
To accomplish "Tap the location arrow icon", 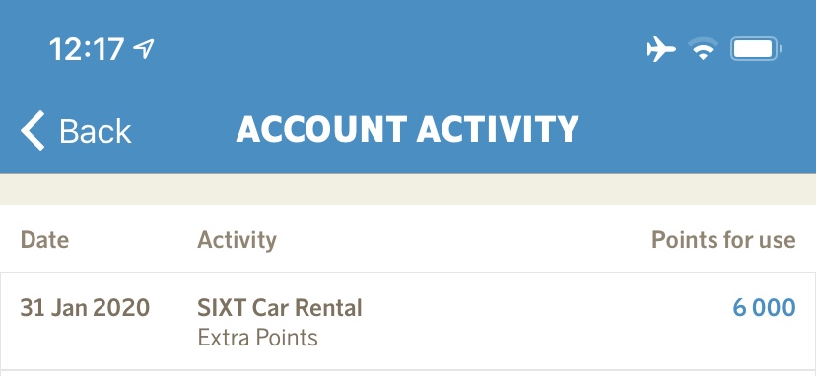I will 144,49.
